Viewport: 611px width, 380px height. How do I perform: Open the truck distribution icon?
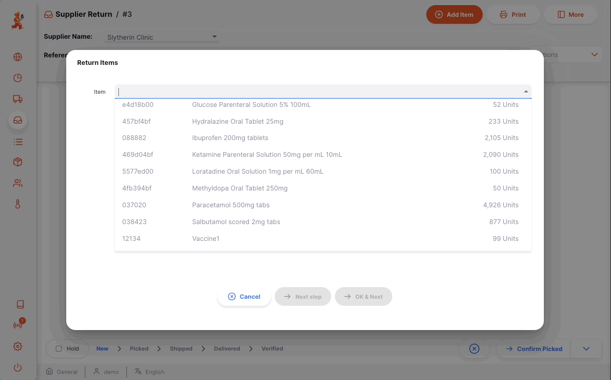click(x=18, y=99)
